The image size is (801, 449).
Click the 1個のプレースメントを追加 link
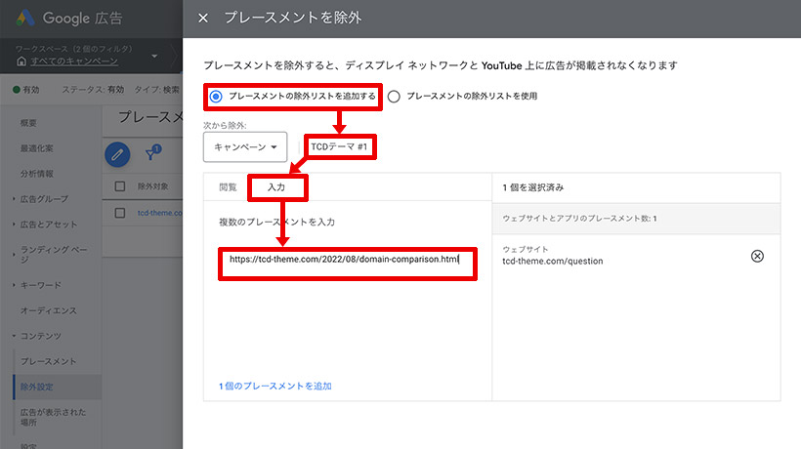[275, 387]
